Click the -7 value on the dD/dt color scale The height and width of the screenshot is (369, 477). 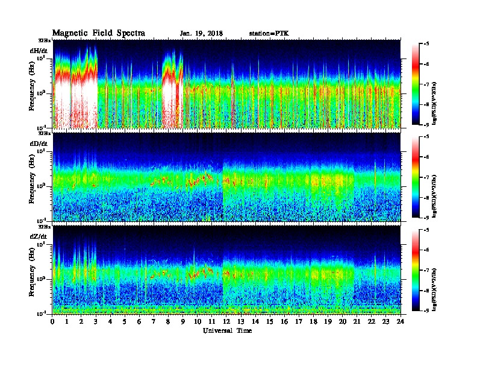426,177
